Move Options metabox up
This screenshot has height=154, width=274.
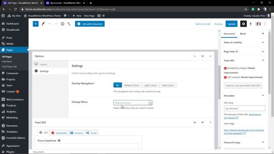[x=195, y=56]
